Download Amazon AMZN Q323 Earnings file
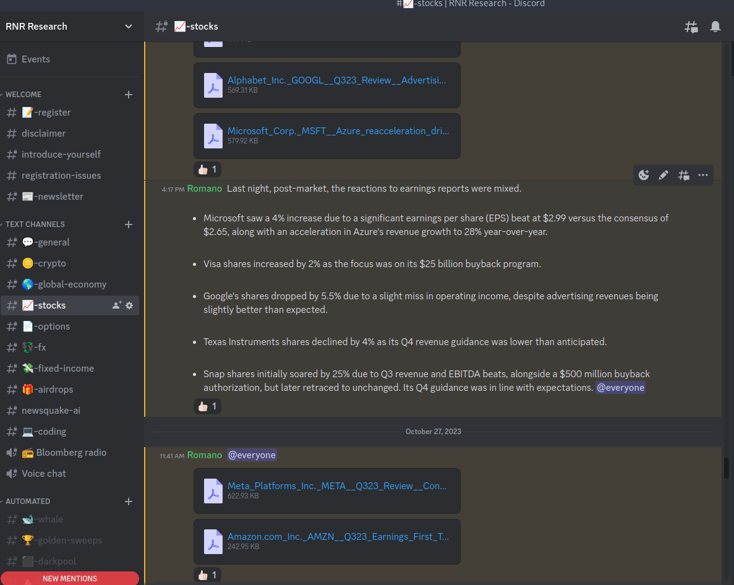This screenshot has height=585, width=734. 338,536
